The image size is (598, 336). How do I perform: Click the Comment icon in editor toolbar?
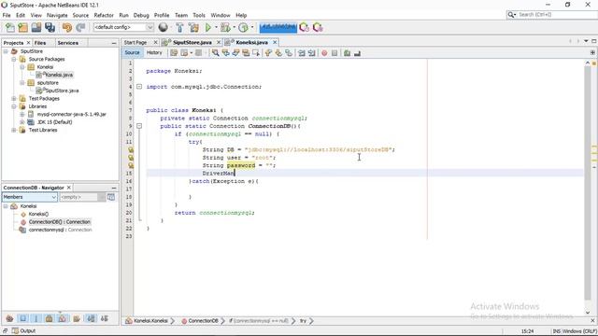coord(347,53)
